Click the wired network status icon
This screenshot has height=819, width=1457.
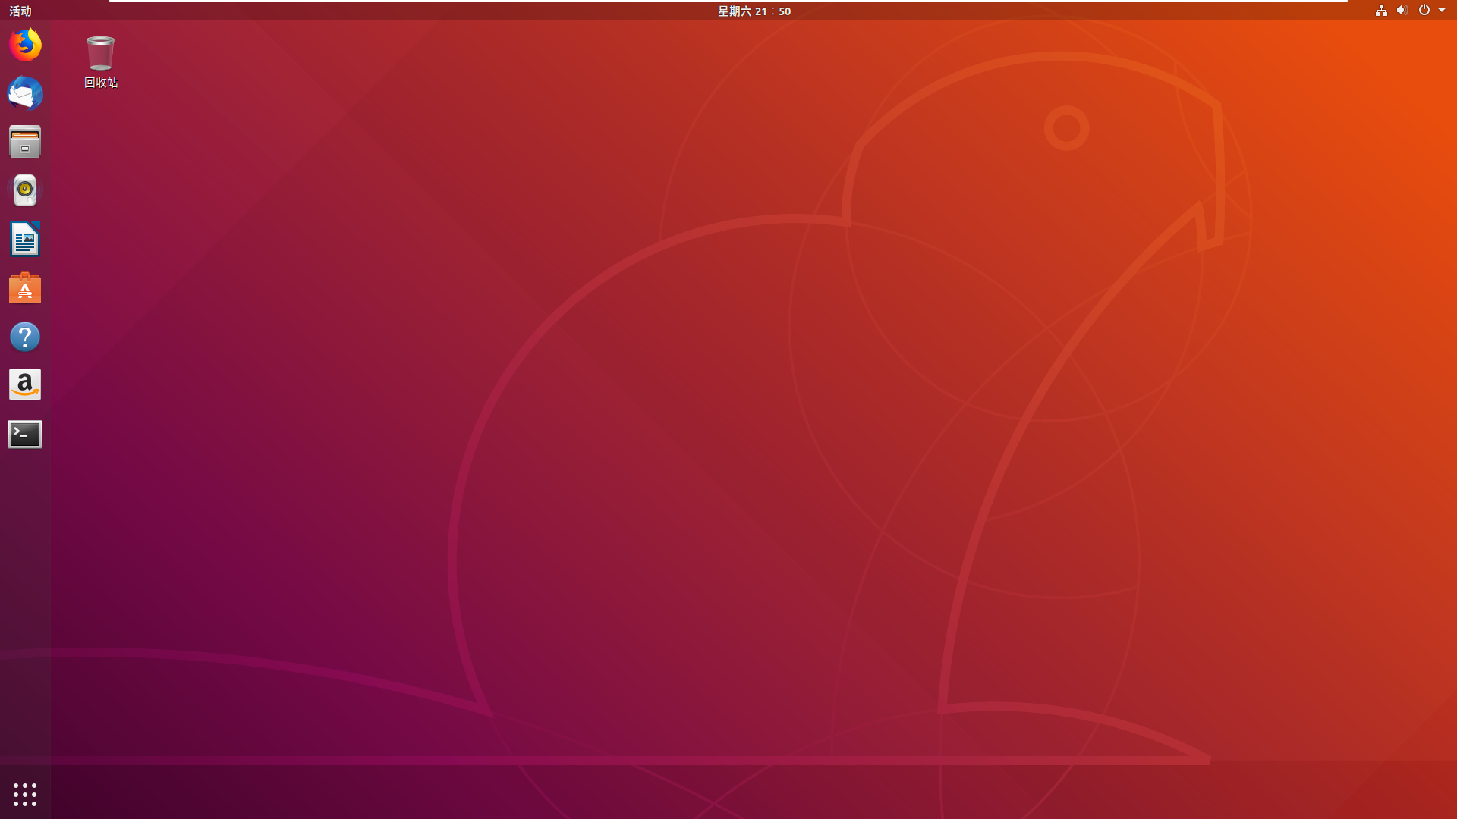pos(1381,11)
